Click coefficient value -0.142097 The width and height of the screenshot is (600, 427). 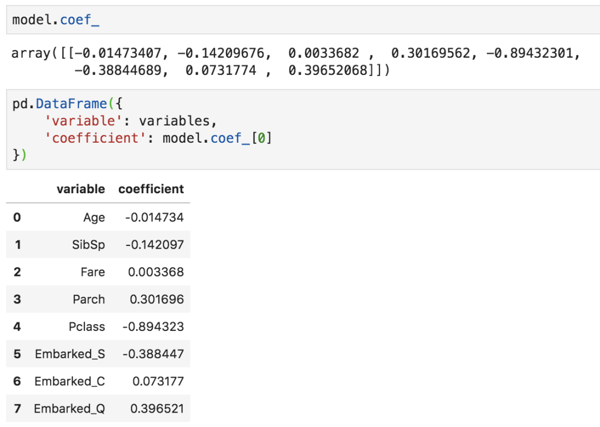coord(154,245)
